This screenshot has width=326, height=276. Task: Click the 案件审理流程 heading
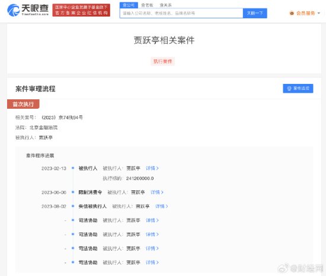[36, 89]
